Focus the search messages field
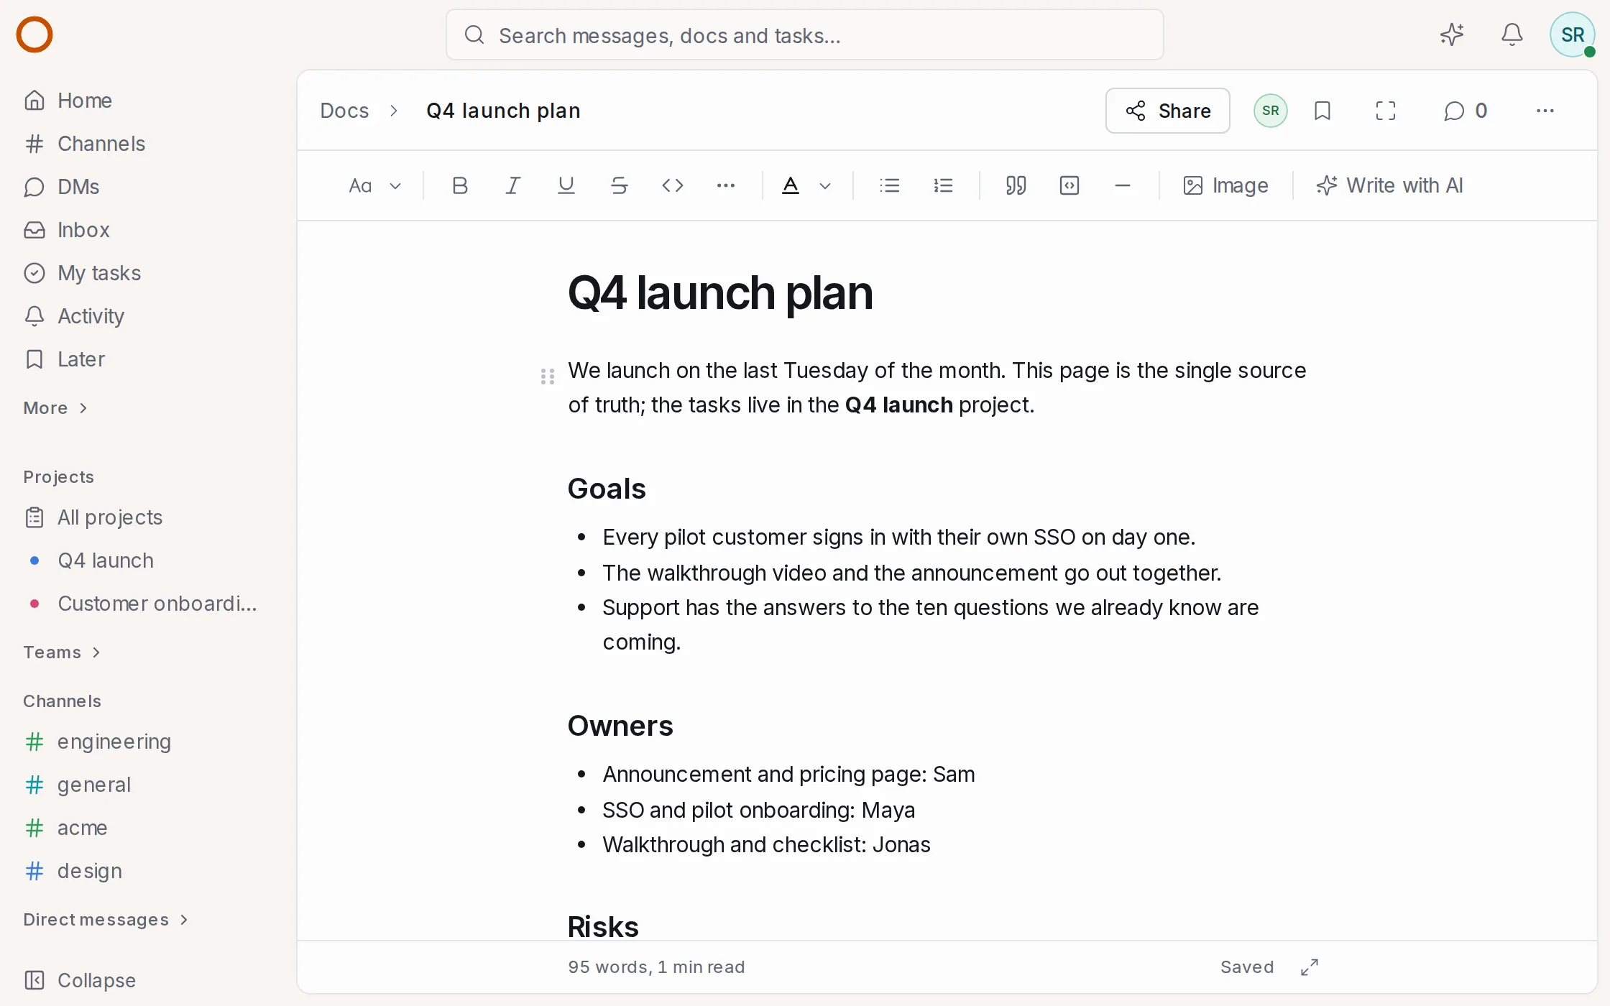Viewport: 1610px width, 1006px height. click(x=805, y=34)
